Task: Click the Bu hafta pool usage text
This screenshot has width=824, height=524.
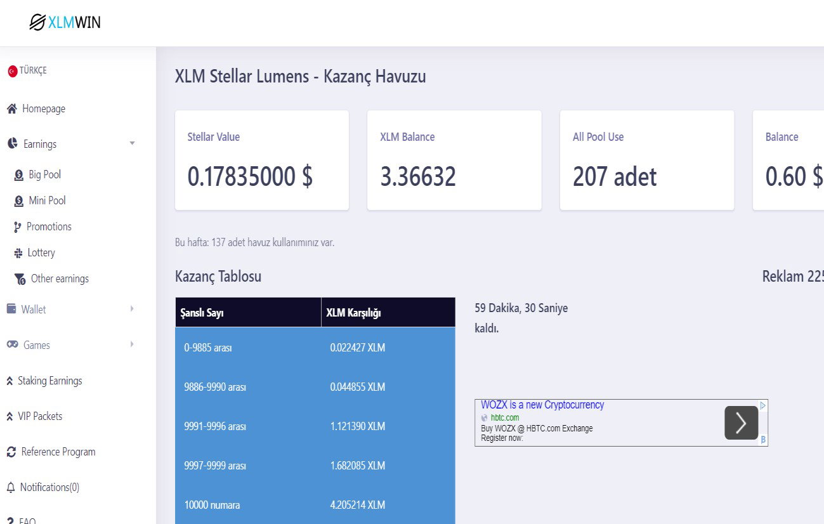Action: (254, 242)
